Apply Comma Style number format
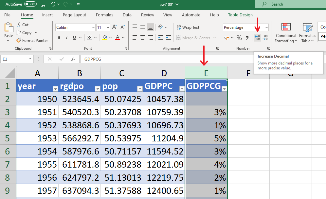 (x=247, y=38)
